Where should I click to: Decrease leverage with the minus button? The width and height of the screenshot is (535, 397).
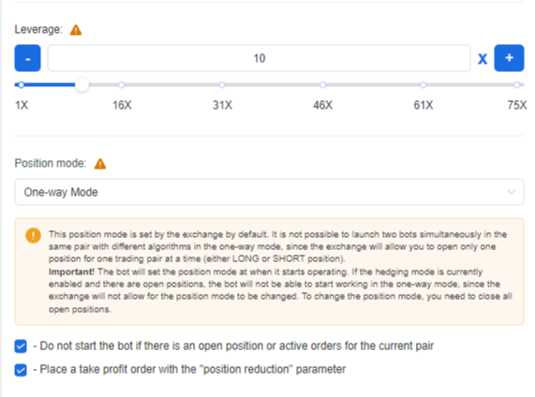[27, 58]
